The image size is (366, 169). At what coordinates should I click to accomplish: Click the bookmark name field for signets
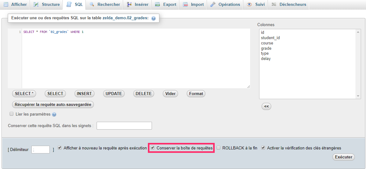124,126
